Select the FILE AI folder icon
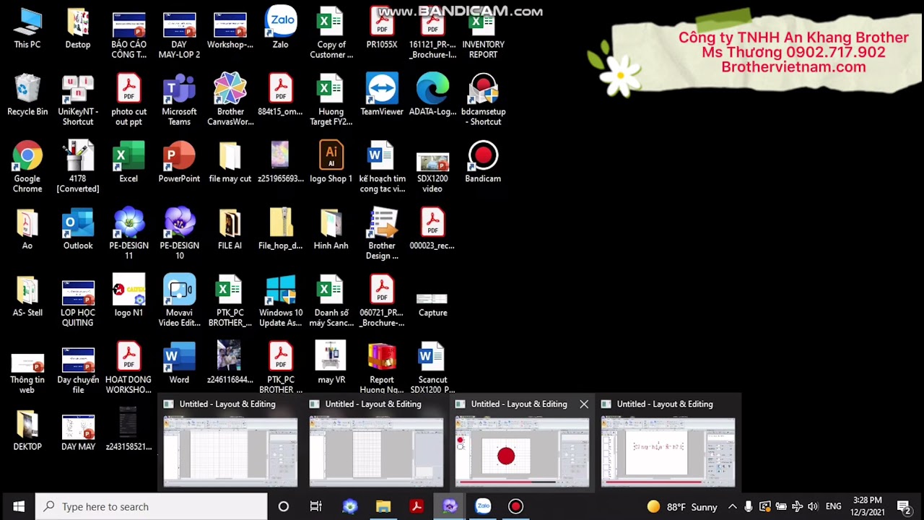Viewport: 924px width, 520px height. (230, 229)
